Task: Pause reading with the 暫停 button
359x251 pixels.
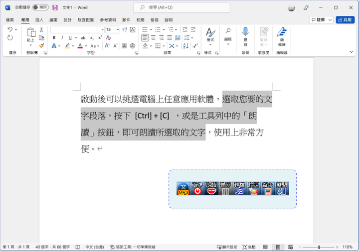Action: coord(225,188)
